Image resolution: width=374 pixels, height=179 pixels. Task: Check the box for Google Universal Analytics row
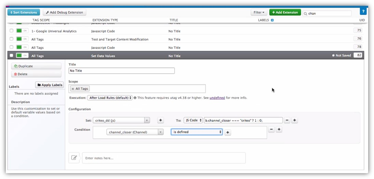pos(11,31)
